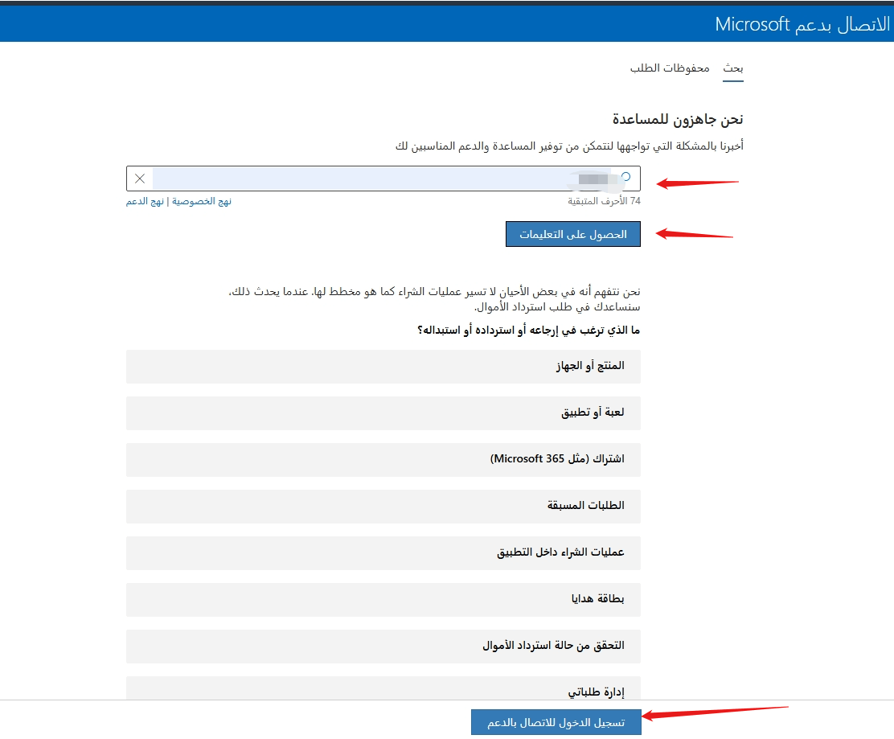Focus the problem description search box

(x=383, y=179)
